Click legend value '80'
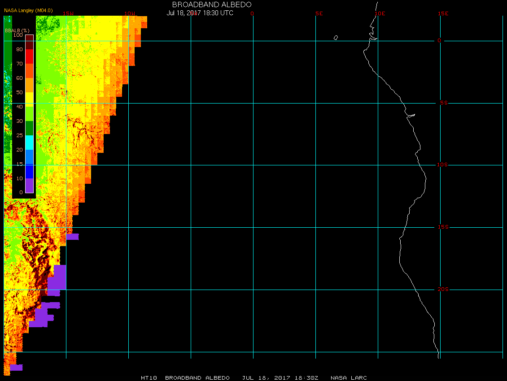Image resolution: width=507 pixels, height=381 pixels. click(x=20, y=49)
